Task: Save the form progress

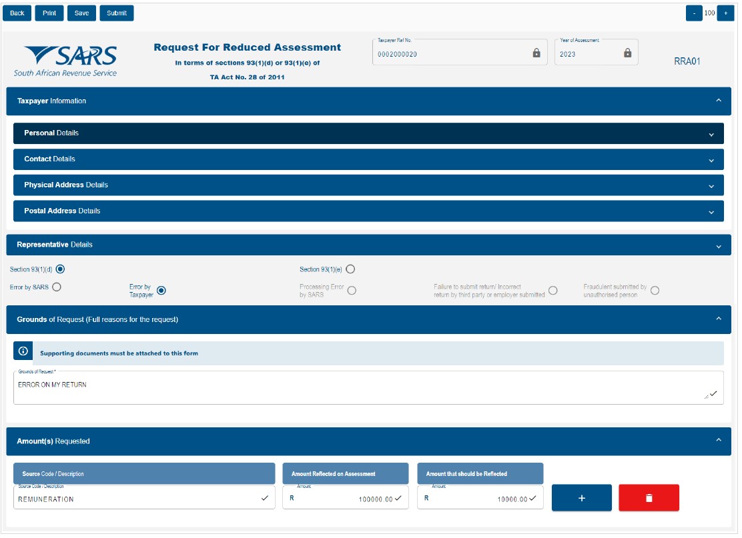Action: click(81, 13)
